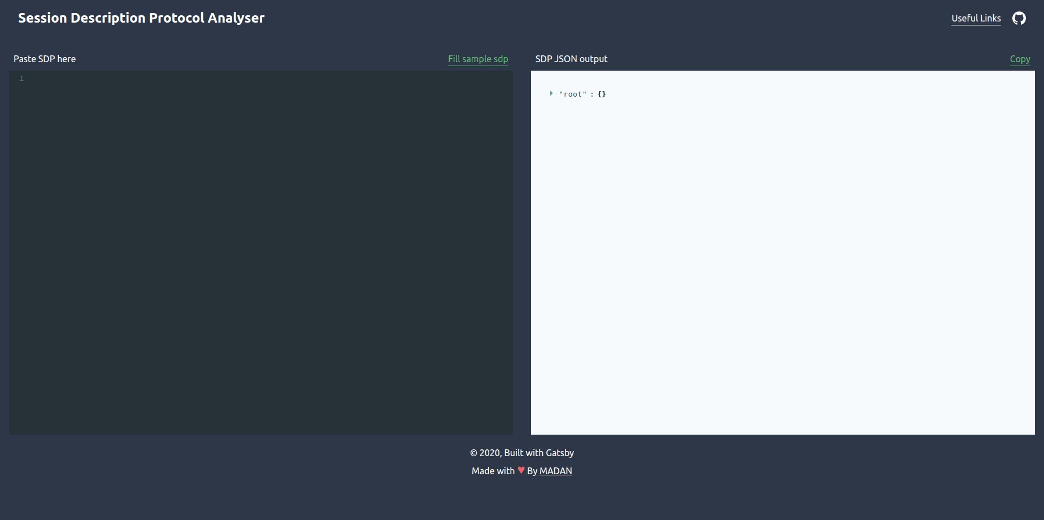Copy the SDP JSON output
Viewport: 1044px width, 520px height.
point(1020,59)
